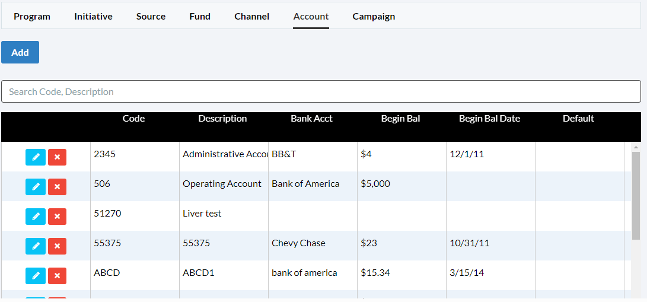This screenshot has height=302, width=647.
Task: Select code cell 2345
Action: pos(135,157)
